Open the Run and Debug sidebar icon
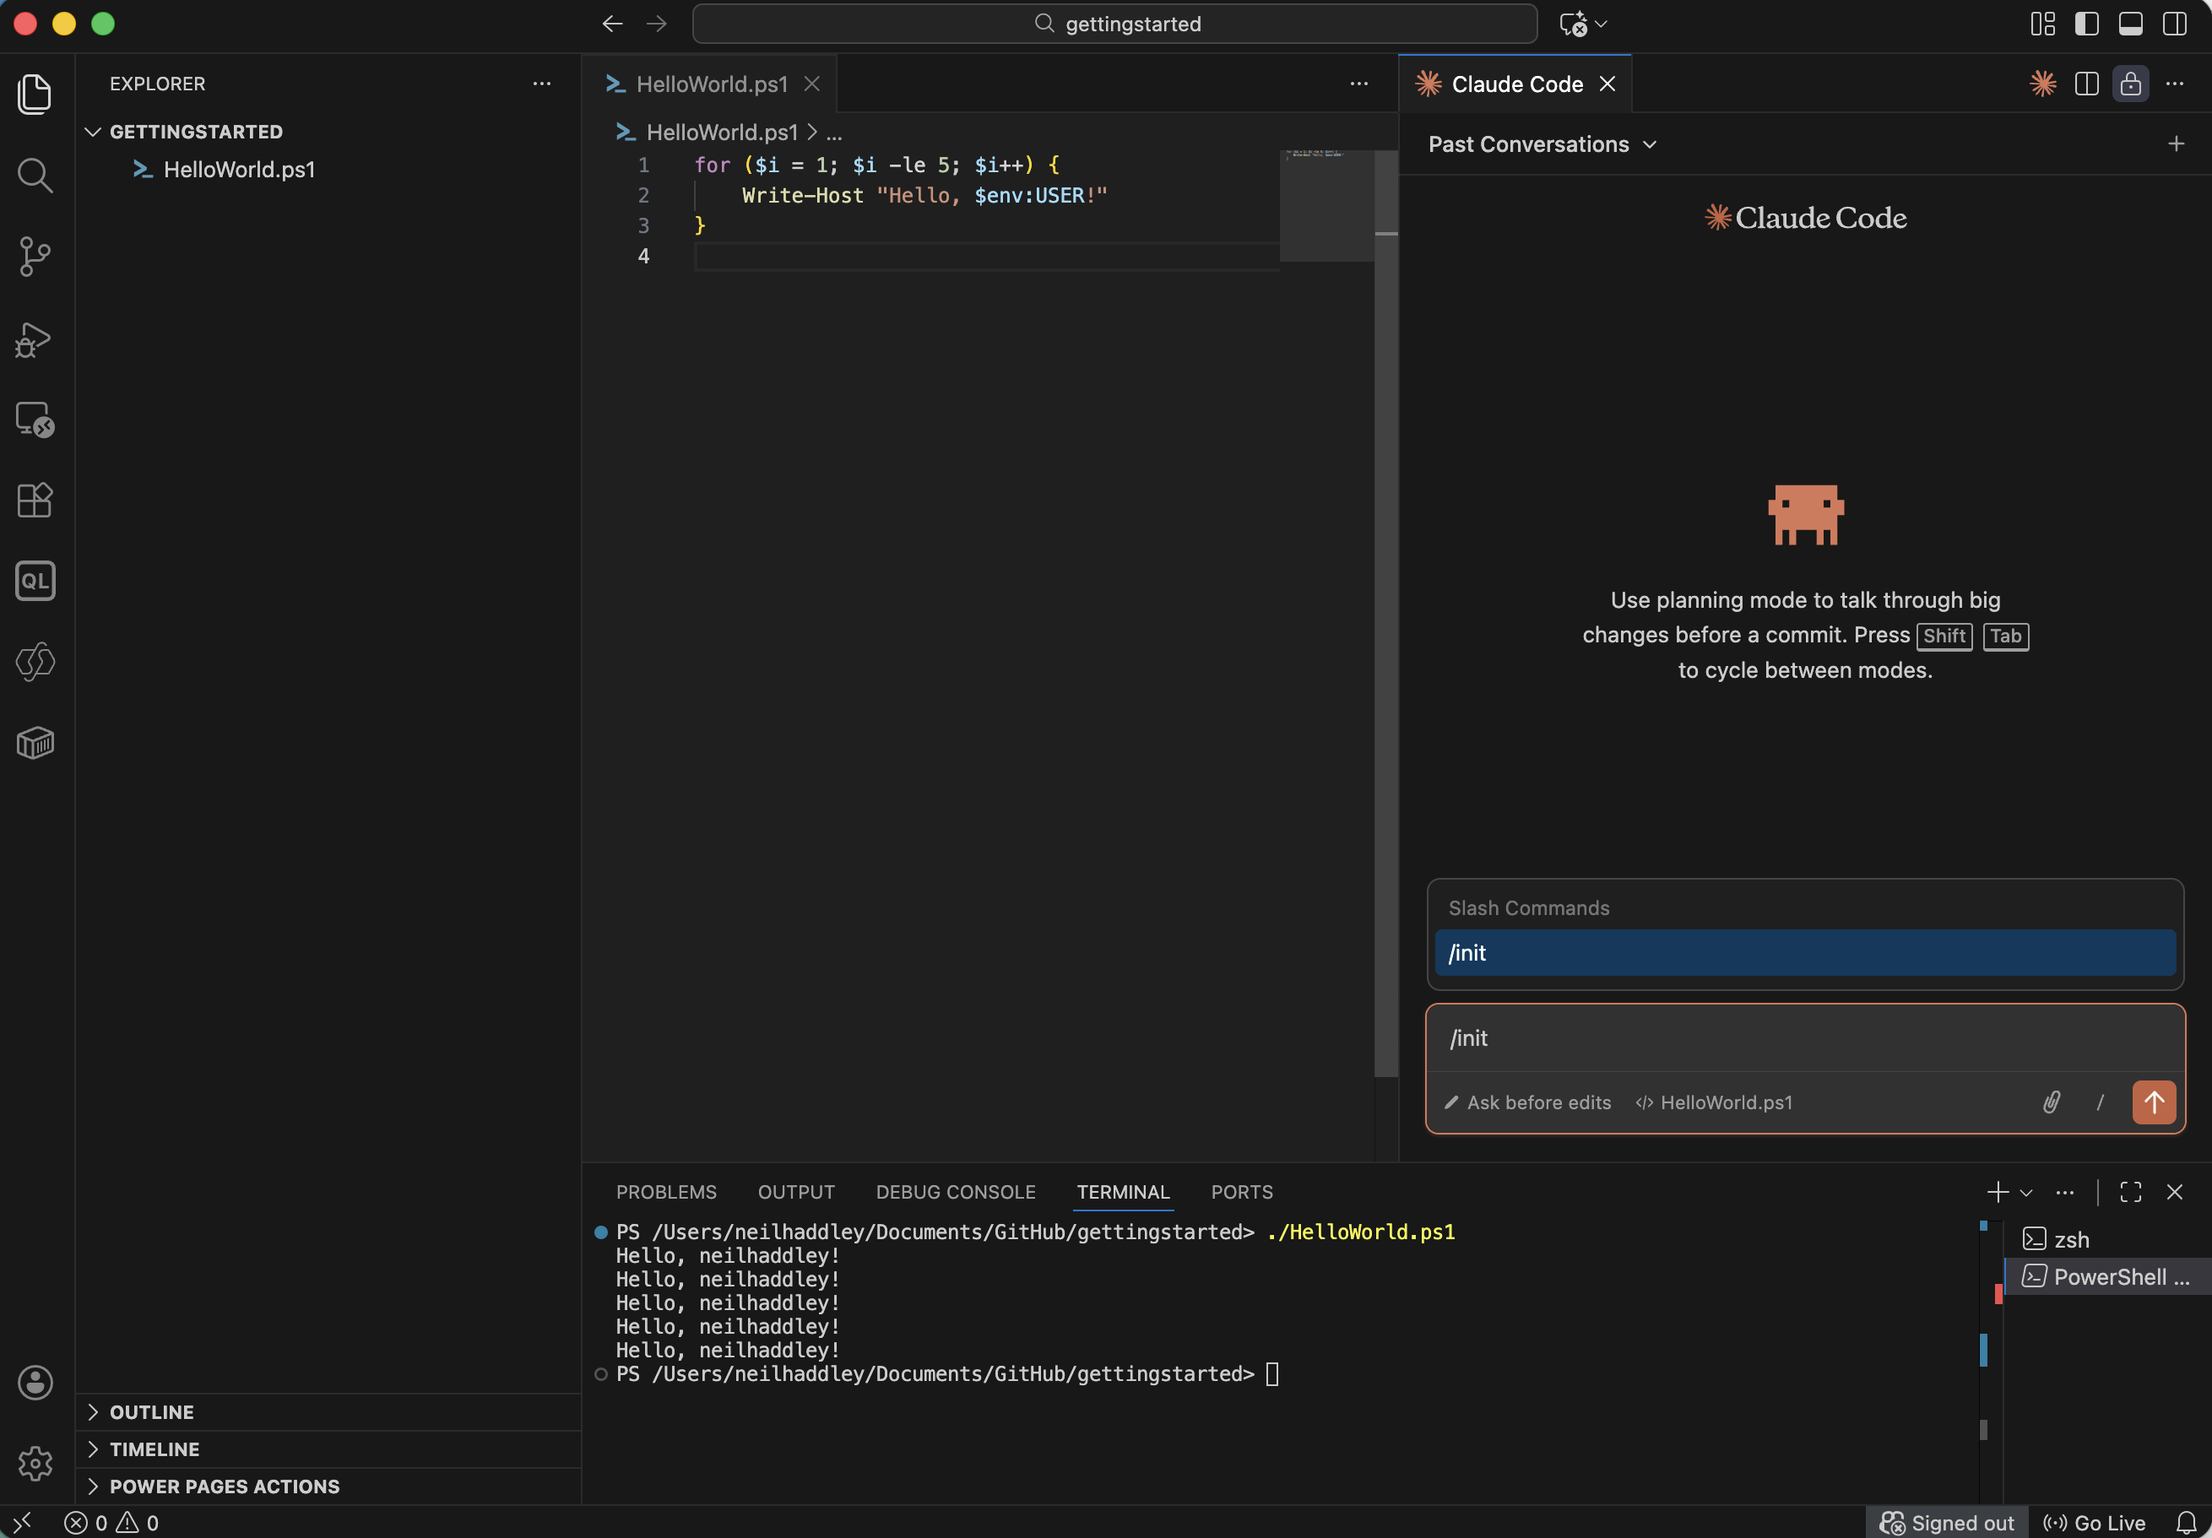 35,340
